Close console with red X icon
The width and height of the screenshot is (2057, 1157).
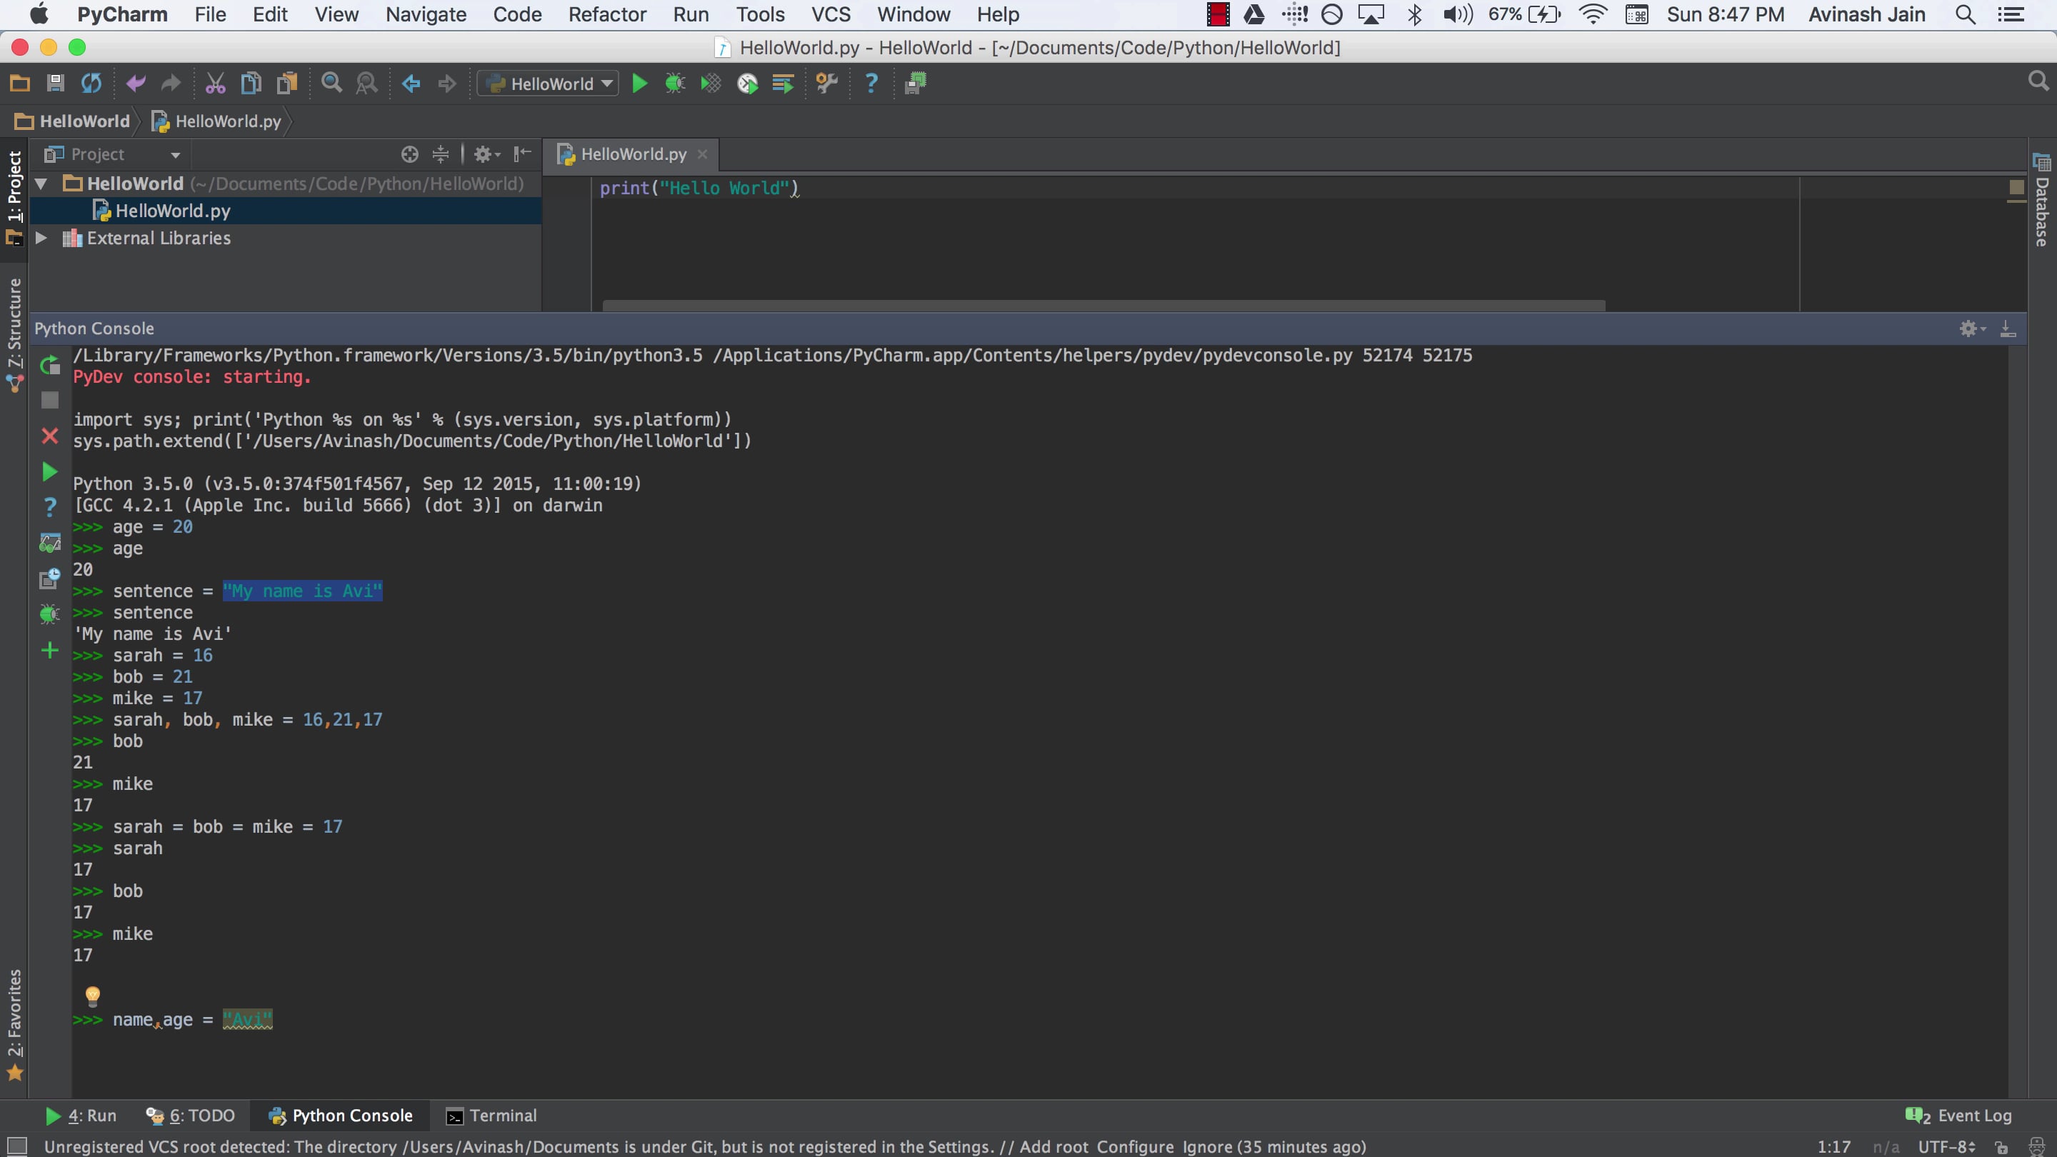point(49,436)
